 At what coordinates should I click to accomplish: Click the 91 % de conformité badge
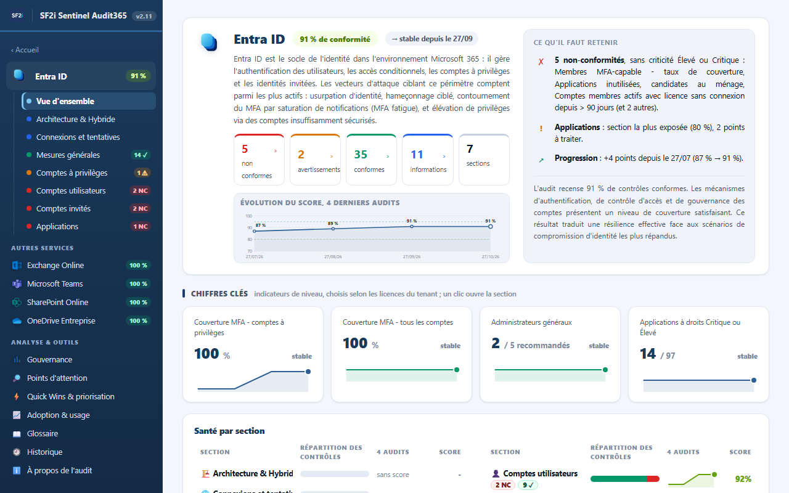tap(335, 39)
